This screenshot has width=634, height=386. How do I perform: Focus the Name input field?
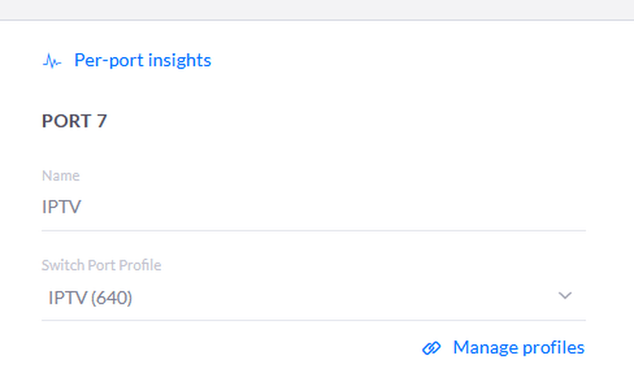coord(314,207)
